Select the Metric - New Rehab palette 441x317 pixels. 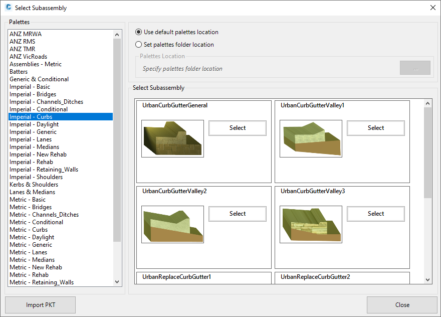pos(61,267)
